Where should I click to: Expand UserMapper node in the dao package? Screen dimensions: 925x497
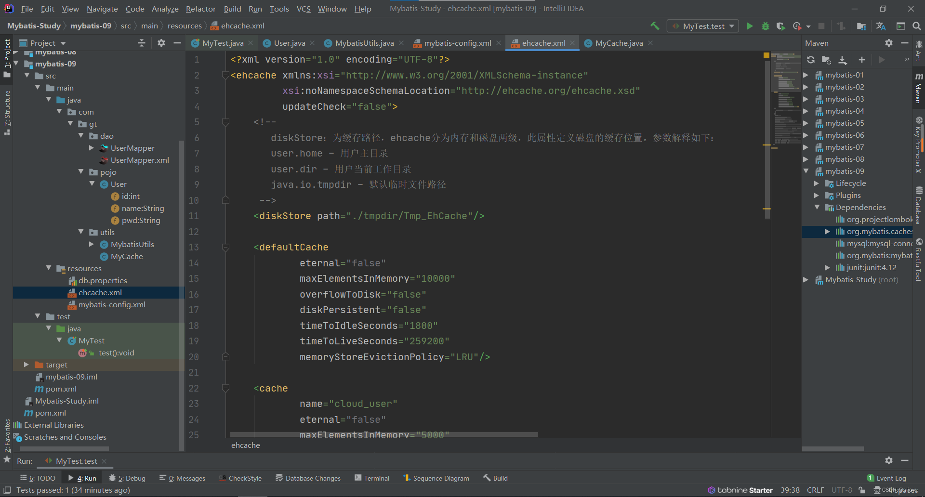(x=92, y=148)
